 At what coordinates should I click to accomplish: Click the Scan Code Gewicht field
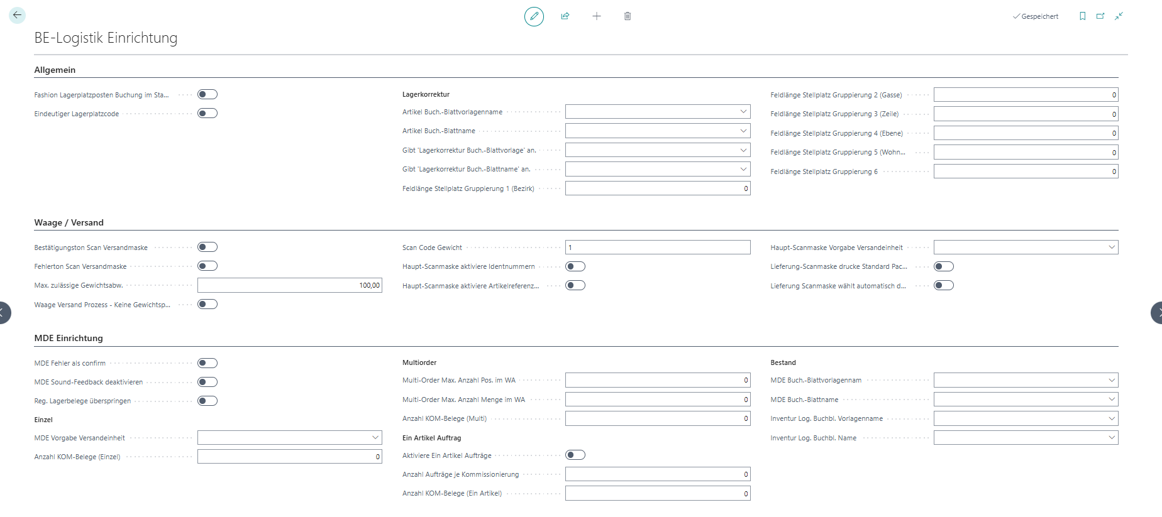click(x=657, y=248)
